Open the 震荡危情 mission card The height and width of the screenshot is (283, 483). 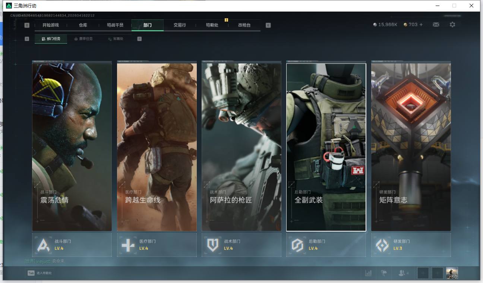[72, 147]
